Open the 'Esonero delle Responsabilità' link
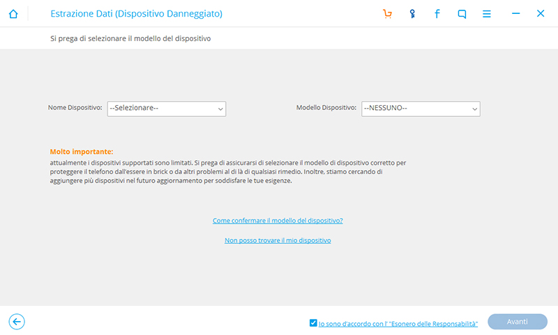The image size is (558, 335). [x=398, y=324]
